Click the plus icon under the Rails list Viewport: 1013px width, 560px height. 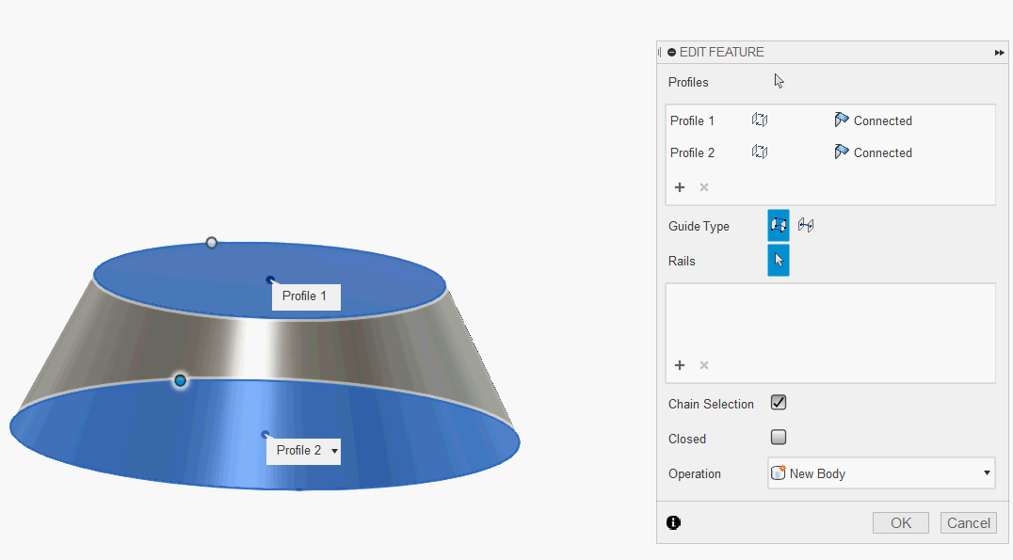[680, 365]
